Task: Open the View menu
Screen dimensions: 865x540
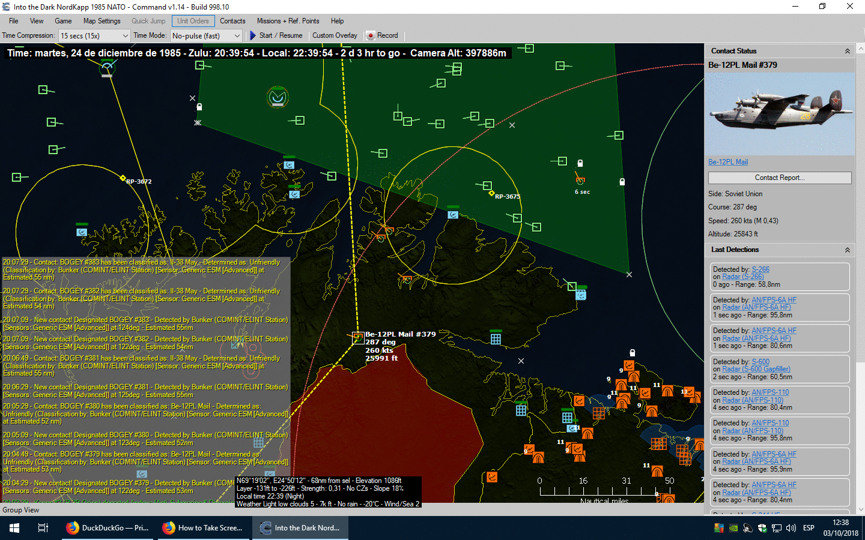Action: pyautogui.click(x=37, y=21)
